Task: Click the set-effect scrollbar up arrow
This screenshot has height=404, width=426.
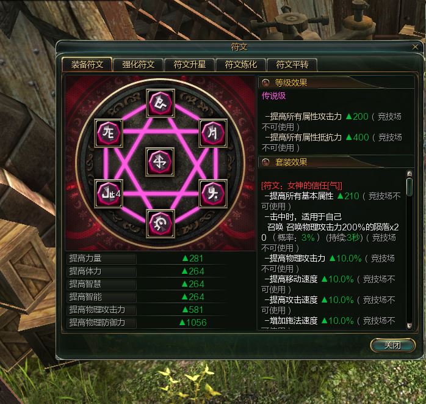Action: [410, 174]
